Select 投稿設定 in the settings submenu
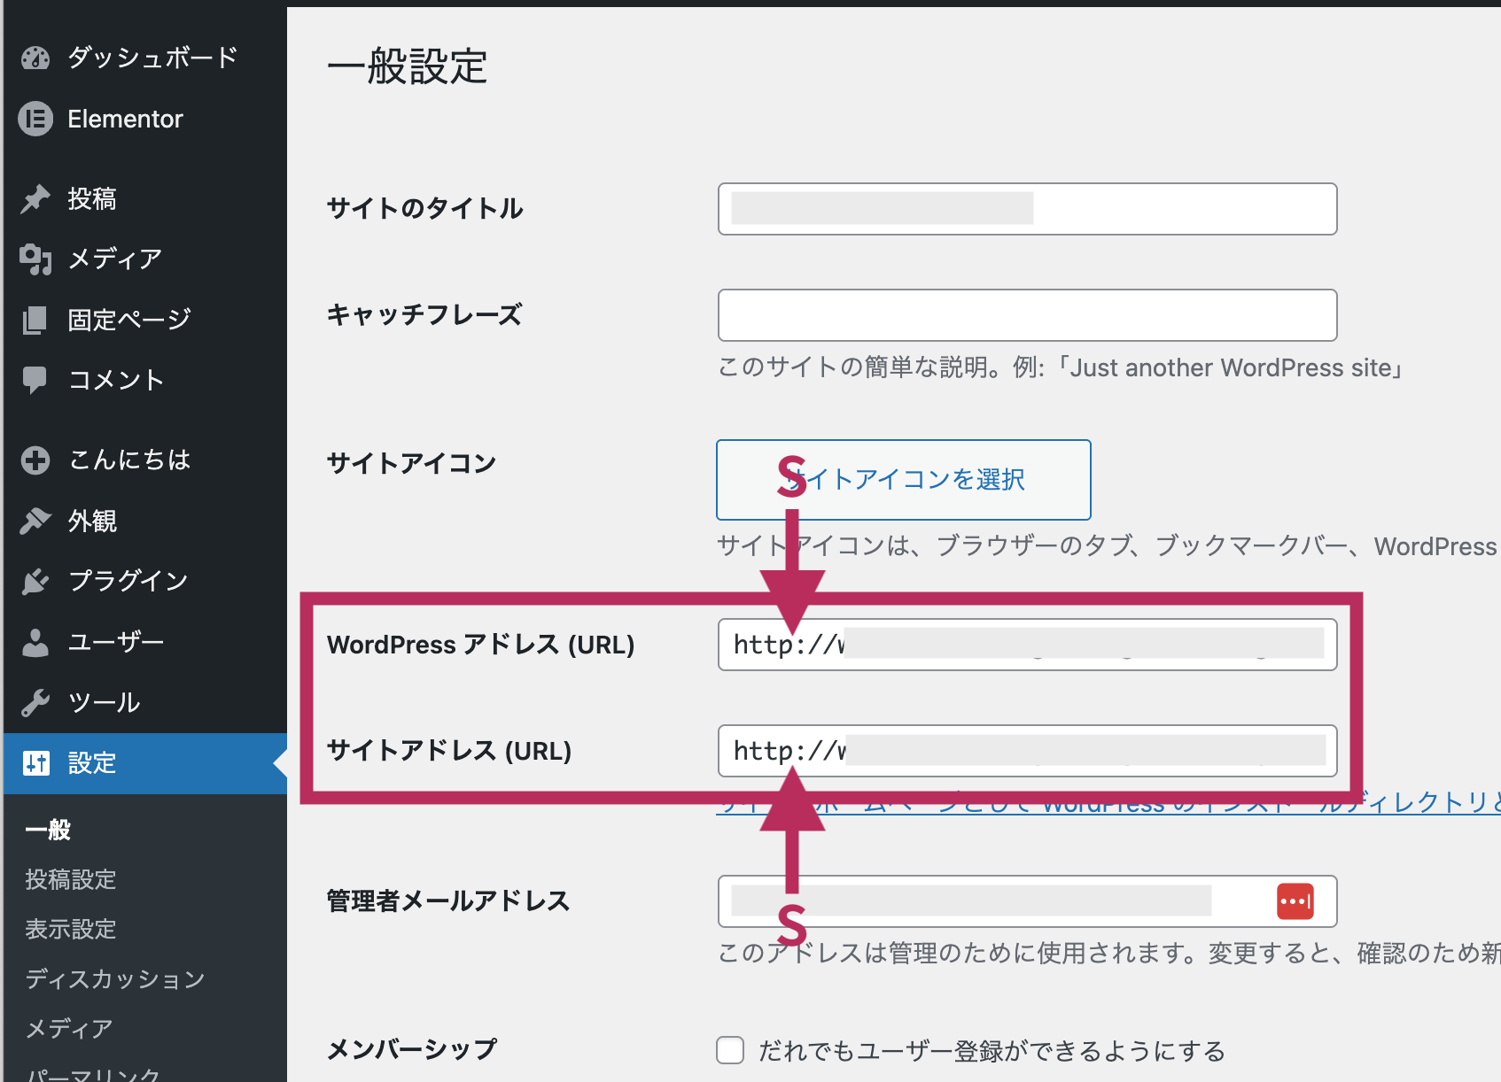 [70, 879]
